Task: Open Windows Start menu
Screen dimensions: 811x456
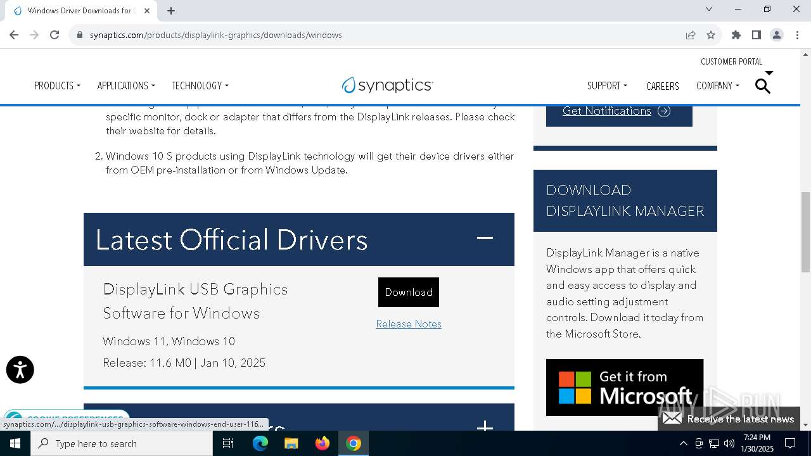Action: tap(15, 443)
